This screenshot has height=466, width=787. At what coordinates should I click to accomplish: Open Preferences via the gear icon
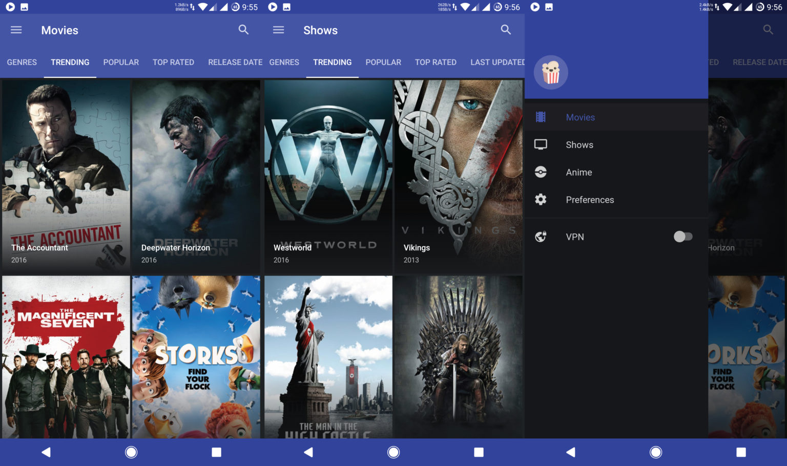pos(541,200)
